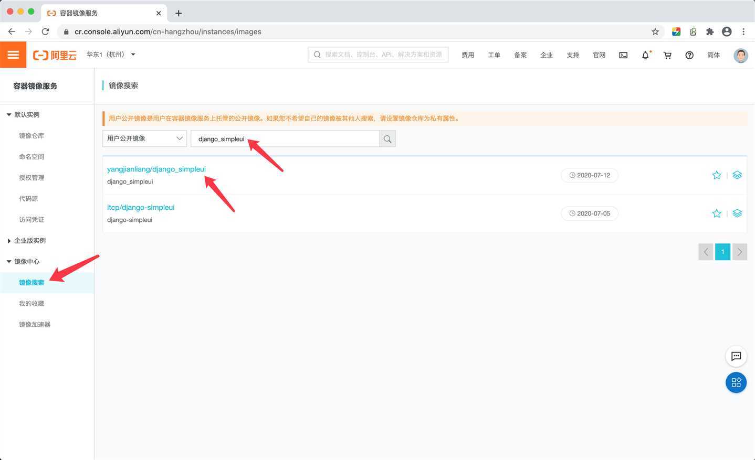Go to previous results page
This screenshot has width=755, height=460.
tap(706, 252)
